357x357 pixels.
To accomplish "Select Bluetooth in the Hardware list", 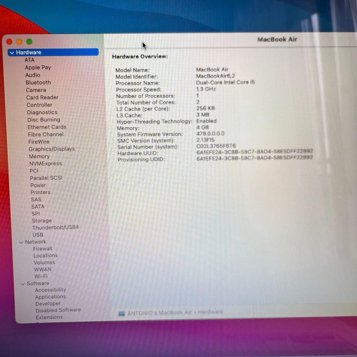I will pyautogui.click(x=38, y=82).
